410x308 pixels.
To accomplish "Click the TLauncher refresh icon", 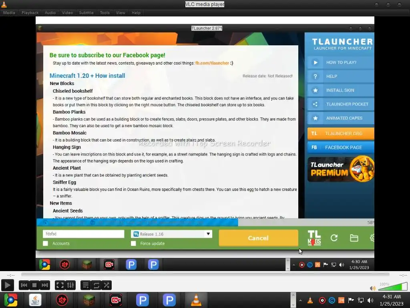I will (x=334, y=238).
